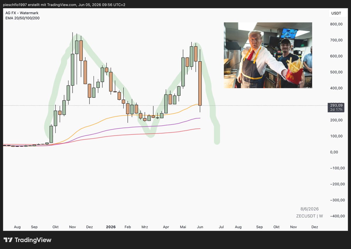Click the TradingView logo icon

(x=8, y=240)
